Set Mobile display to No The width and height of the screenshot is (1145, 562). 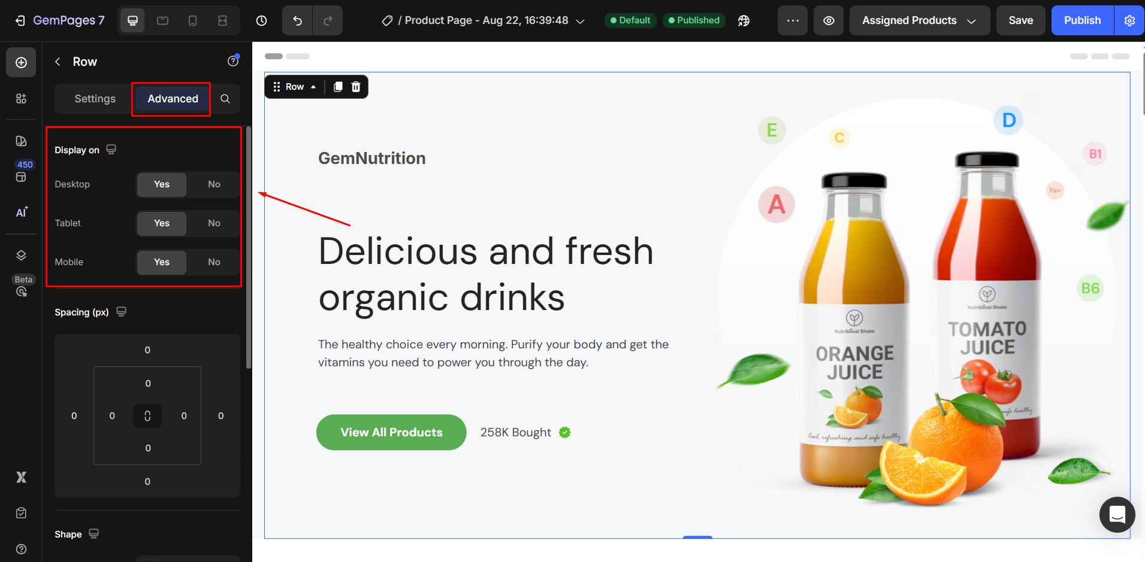click(214, 262)
